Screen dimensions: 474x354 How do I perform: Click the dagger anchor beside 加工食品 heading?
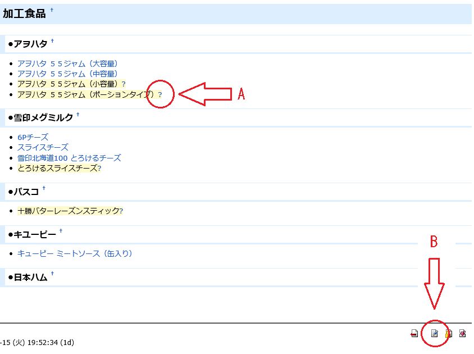pos(52,11)
